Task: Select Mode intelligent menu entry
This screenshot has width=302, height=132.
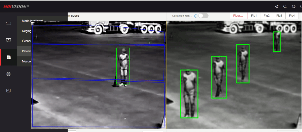Action: tap(32, 21)
